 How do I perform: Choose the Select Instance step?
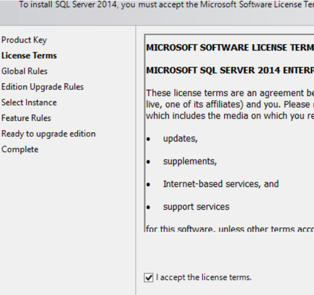pyautogui.click(x=29, y=102)
